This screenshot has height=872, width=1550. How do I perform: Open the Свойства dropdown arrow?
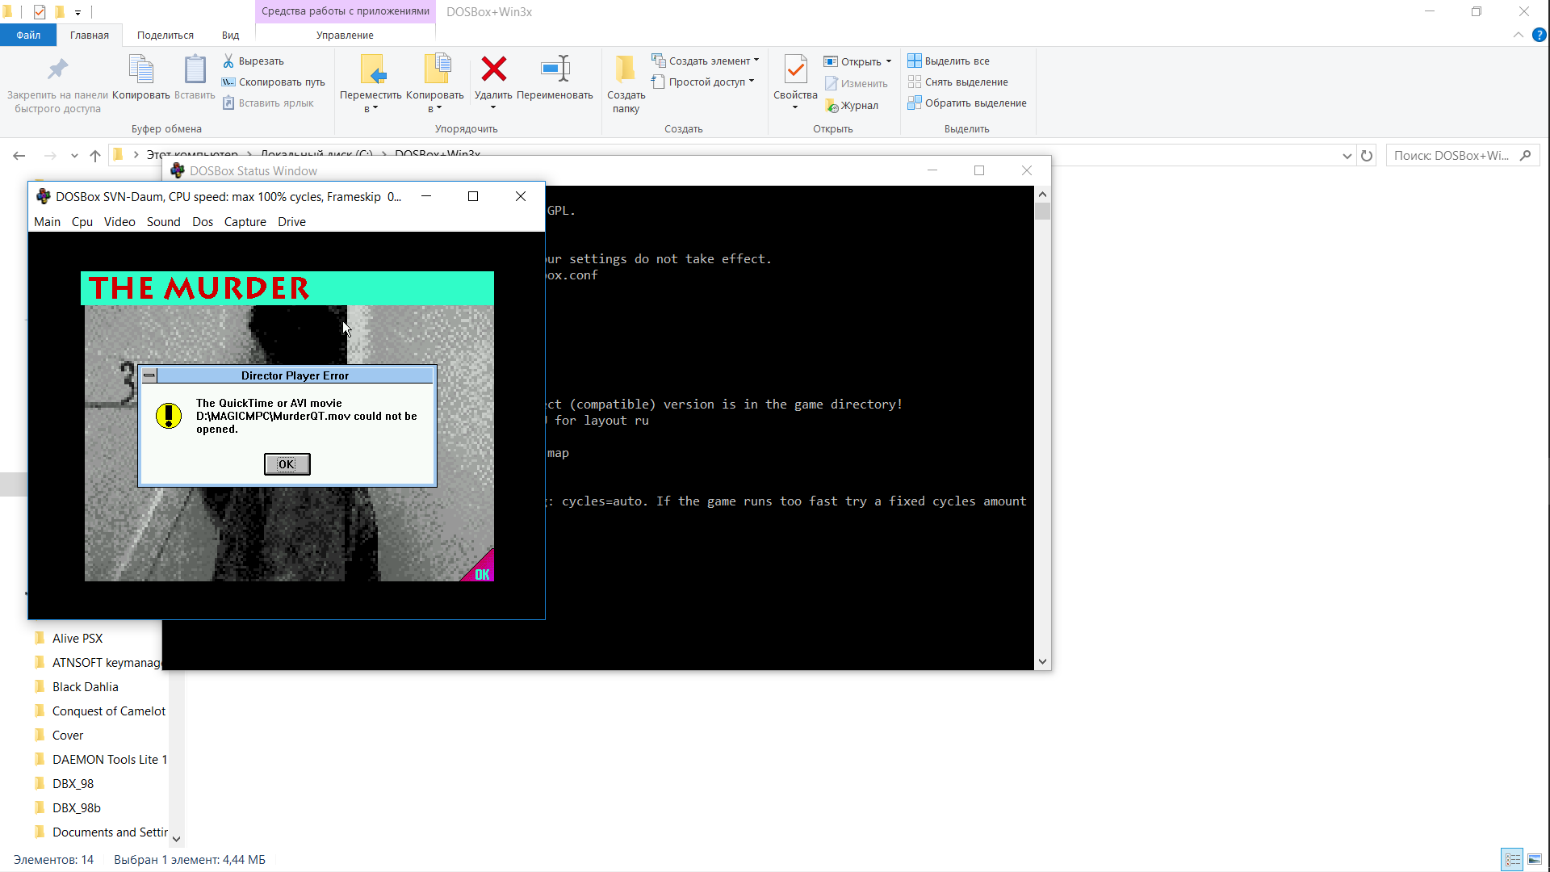tap(795, 105)
